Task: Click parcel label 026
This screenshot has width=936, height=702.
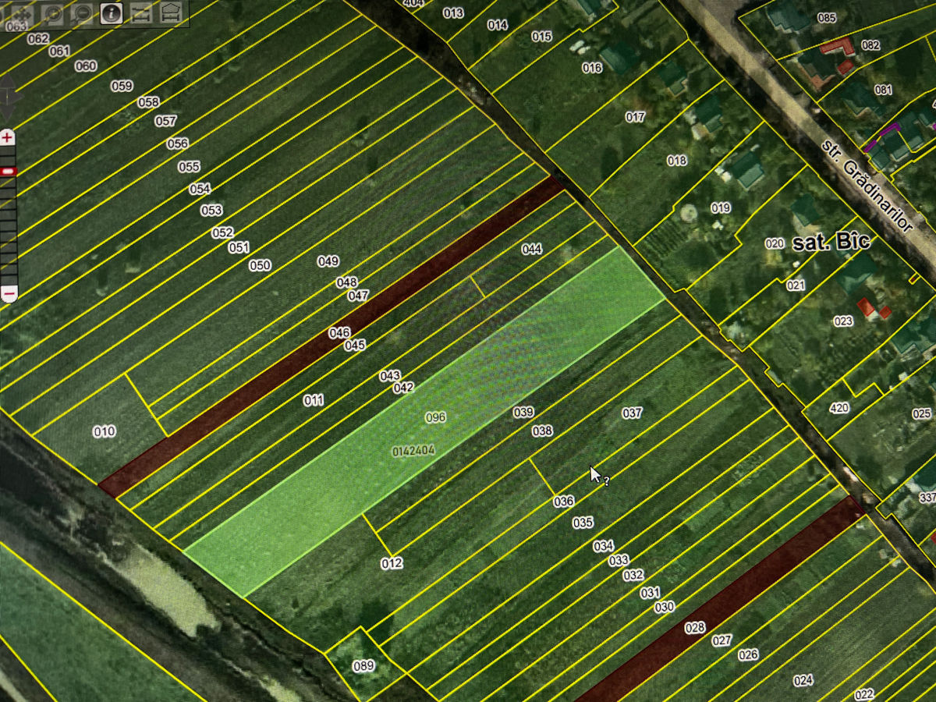Action: (x=748, y=654)
